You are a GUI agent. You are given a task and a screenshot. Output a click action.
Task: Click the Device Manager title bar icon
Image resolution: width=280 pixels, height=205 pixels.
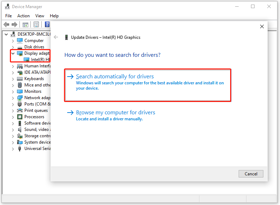(7, 7)
